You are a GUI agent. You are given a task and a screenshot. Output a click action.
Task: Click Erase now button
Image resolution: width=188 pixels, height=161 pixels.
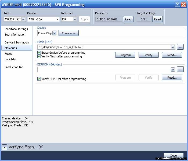pyautogui.click(x=68, y=33)
